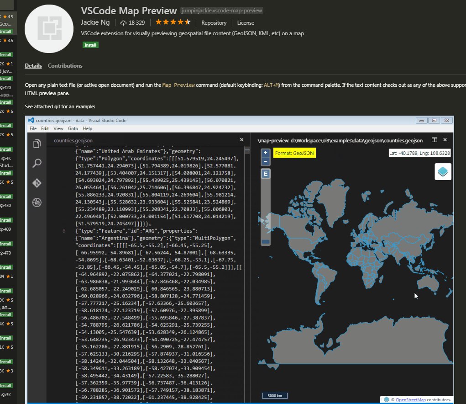The image size is (466, 404).
Task: Click the map zoom slider thumb
Action: (x=266, y=242)
